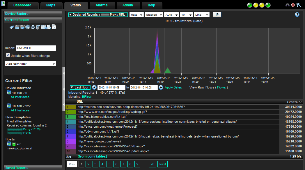Screen dimensions: 305x170
Task: Jump to results page 28
Action: [x=152, y=164]
